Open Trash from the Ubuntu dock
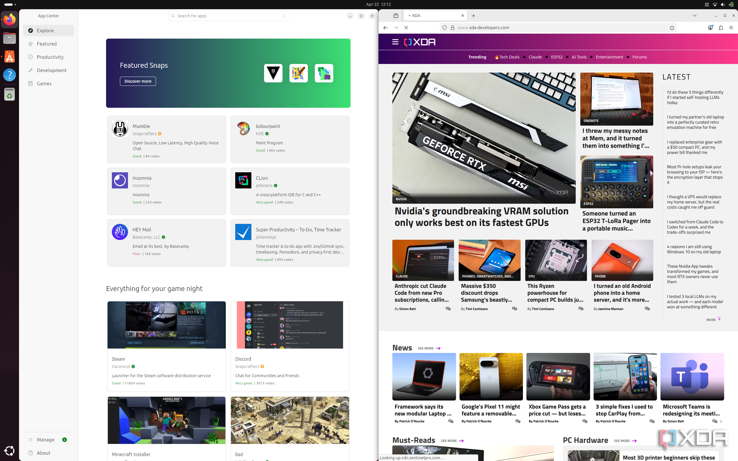This screenshot has height=461, width=738. coord(10,94)
